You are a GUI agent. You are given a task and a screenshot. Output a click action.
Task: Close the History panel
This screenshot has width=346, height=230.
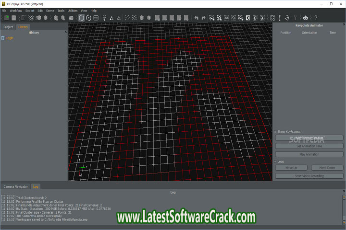(65, 32)
